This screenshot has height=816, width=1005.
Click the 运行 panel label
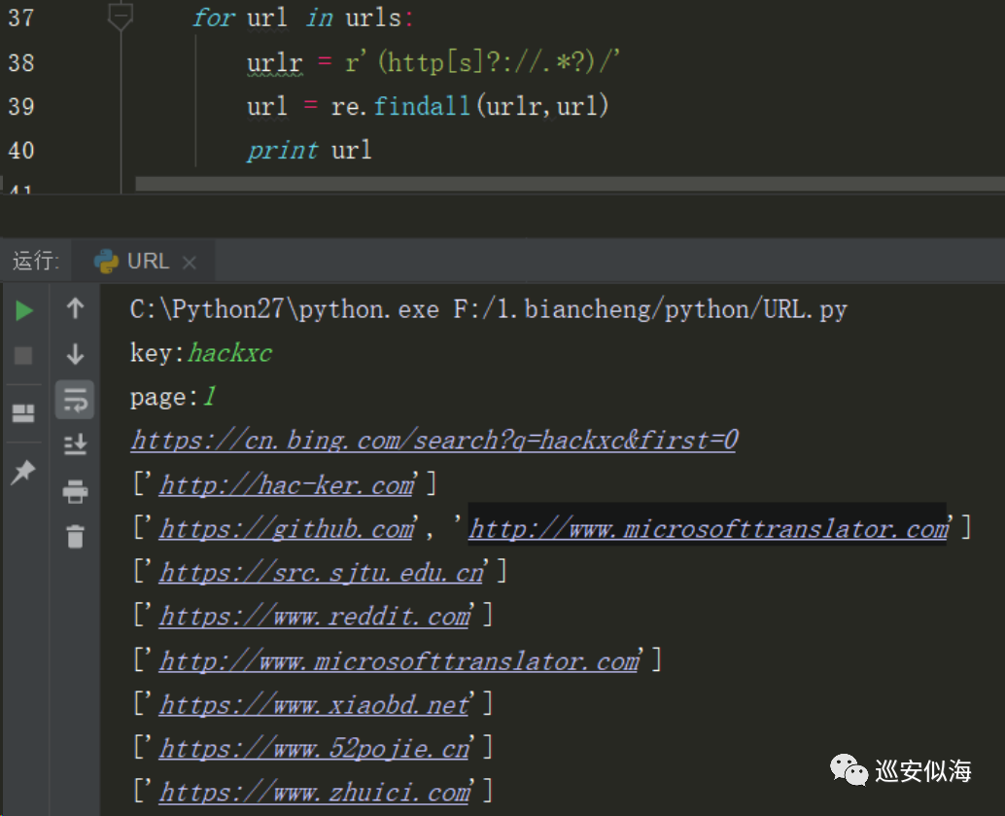36,261
